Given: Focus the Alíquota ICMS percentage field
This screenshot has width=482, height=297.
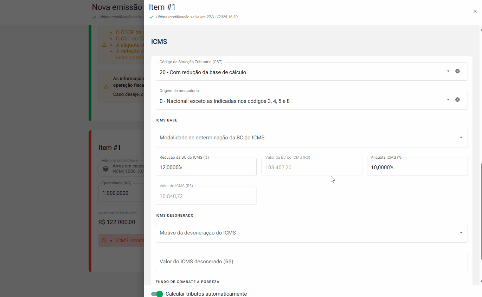Looking at the screenshot, I should click(x=417, y=167).
